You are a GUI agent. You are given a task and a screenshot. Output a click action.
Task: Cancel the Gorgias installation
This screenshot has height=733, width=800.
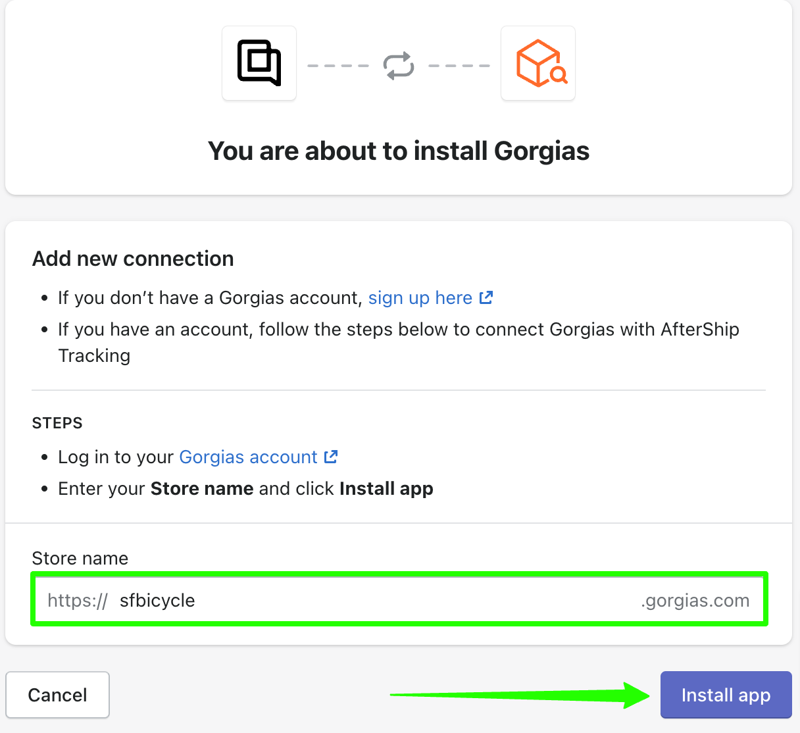58,695
